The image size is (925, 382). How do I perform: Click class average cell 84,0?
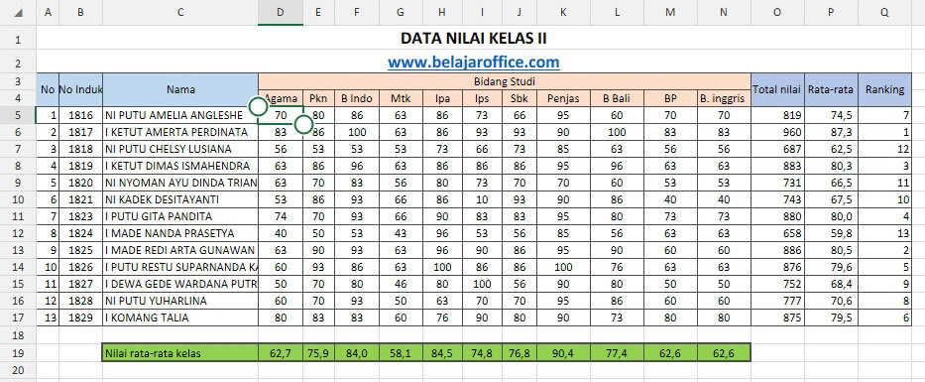(357, 353)
